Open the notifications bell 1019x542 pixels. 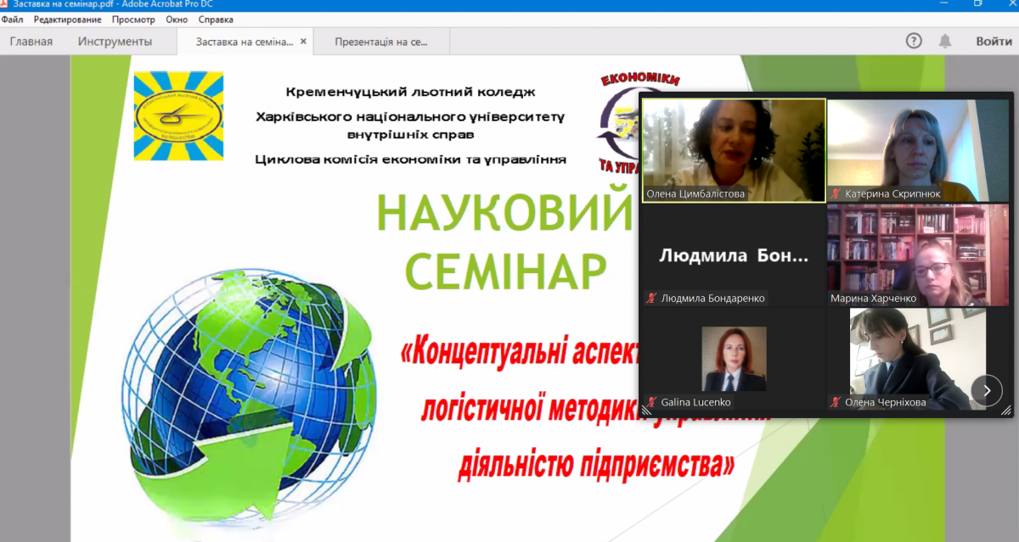pos(945,41)
